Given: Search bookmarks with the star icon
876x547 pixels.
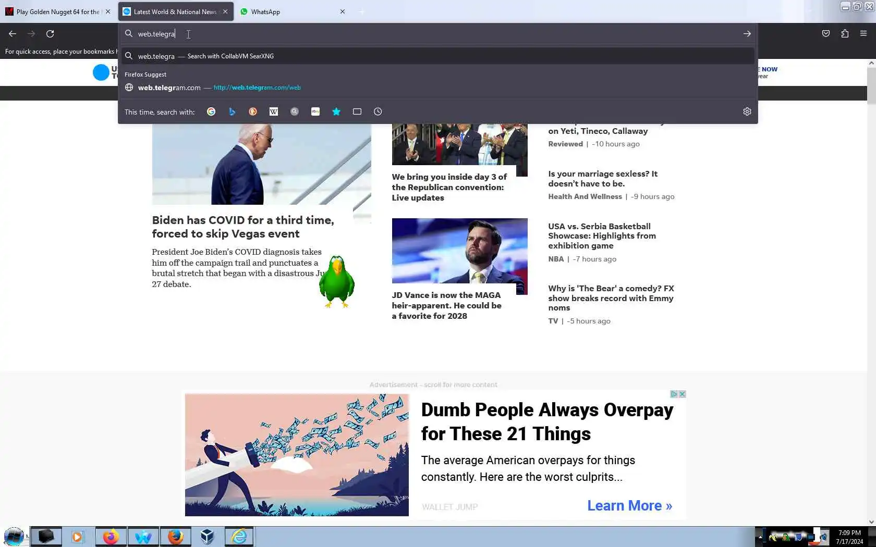Looking at the screenshot, I should click(336, 111).
